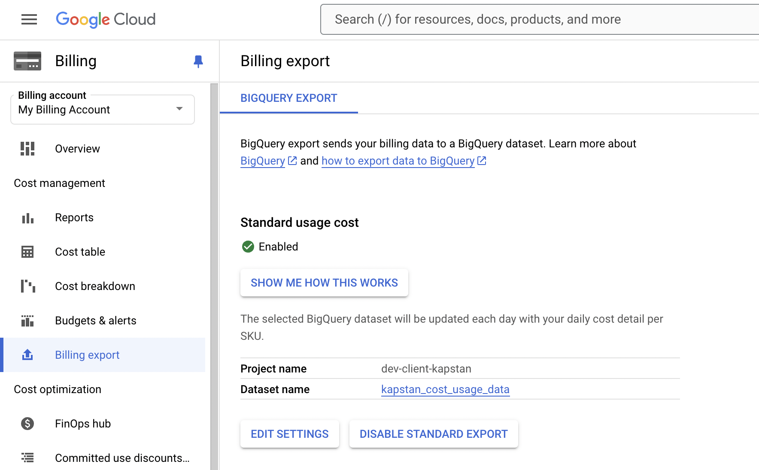The width and height of the screenshot is (759, 470).
Task: Click Show Me How This Works button
Action: (324, 283)
